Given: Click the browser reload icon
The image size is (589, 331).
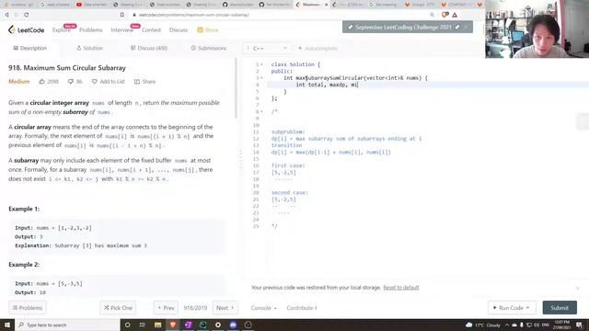Looking at the screenshot, I should pos(27,15).
